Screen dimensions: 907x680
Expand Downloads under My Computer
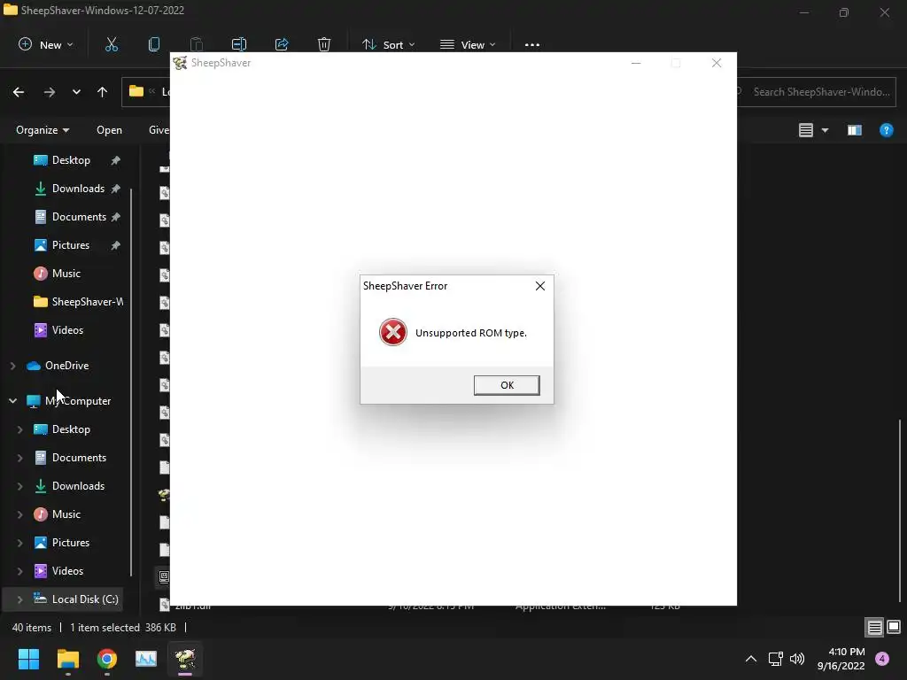click(19, 486)
